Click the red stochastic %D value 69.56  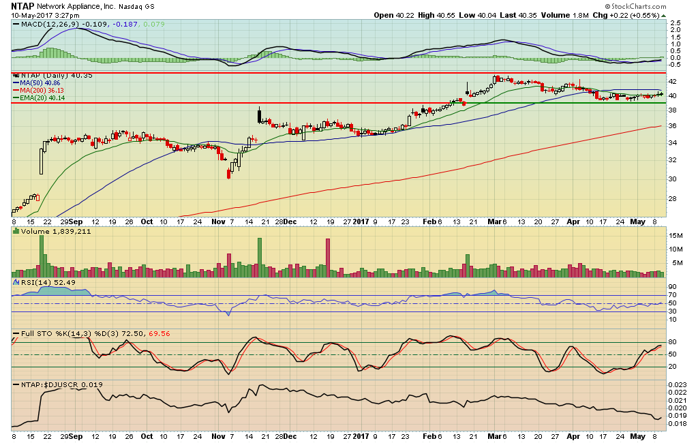point(160,333)
